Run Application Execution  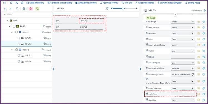(86, 3)
